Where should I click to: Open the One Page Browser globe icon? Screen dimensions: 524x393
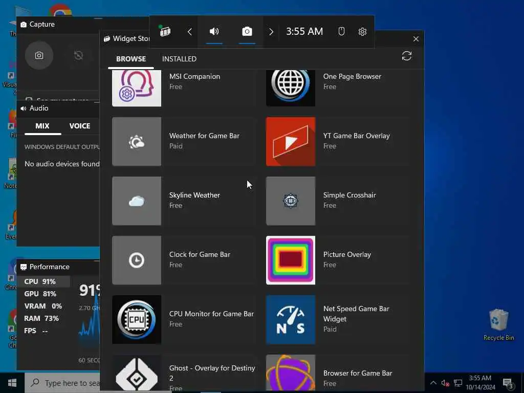coord(291,88)
